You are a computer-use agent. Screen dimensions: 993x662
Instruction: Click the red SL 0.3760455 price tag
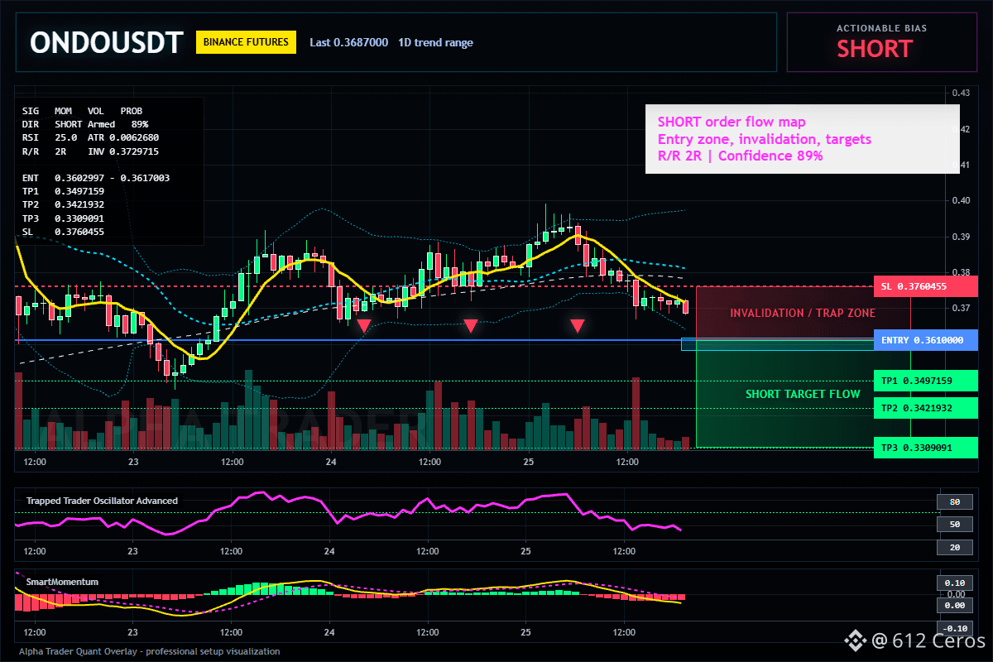coord(925,286)
